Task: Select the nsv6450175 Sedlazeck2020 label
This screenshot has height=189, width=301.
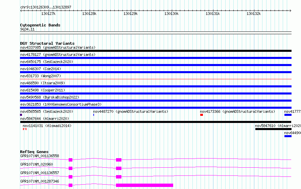Action: 47,62
